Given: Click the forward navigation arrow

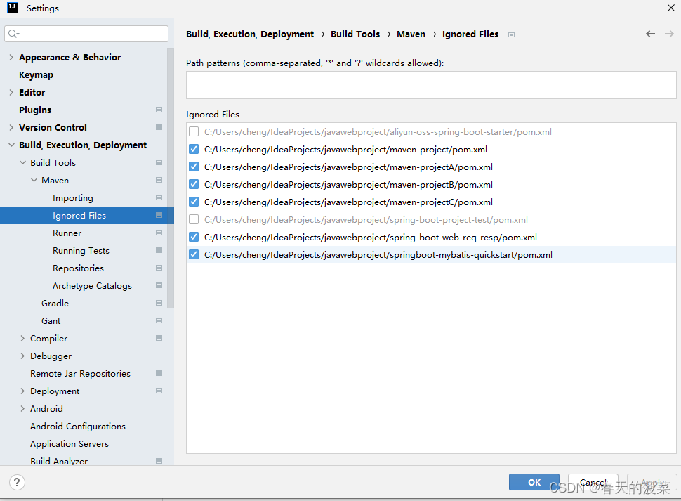Looking at the screenshot, I should coord(668,33).
